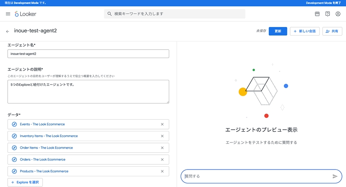Open Events - The Look Ecommerce link

click(x=42, y=124)
